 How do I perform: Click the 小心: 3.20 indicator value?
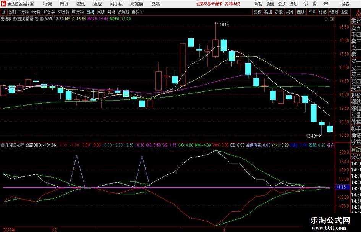tap(280, 145)
